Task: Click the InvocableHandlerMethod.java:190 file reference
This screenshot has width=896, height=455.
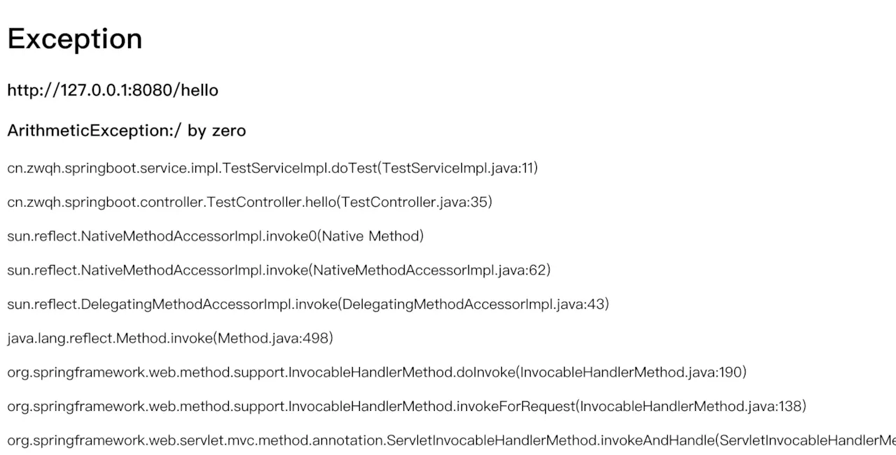Action: 631,373
